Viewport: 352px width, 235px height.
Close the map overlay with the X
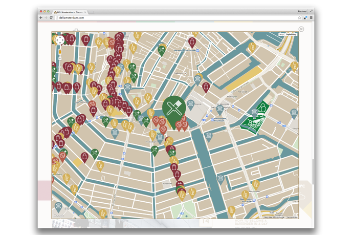pyautogui.click(x=301, y=29)
